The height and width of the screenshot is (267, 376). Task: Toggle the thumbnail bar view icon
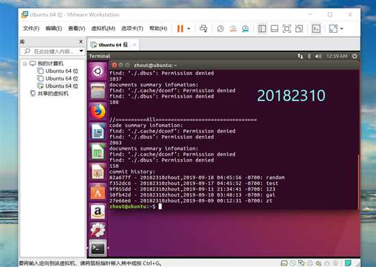pyautogui.click(x=274, y=29)
